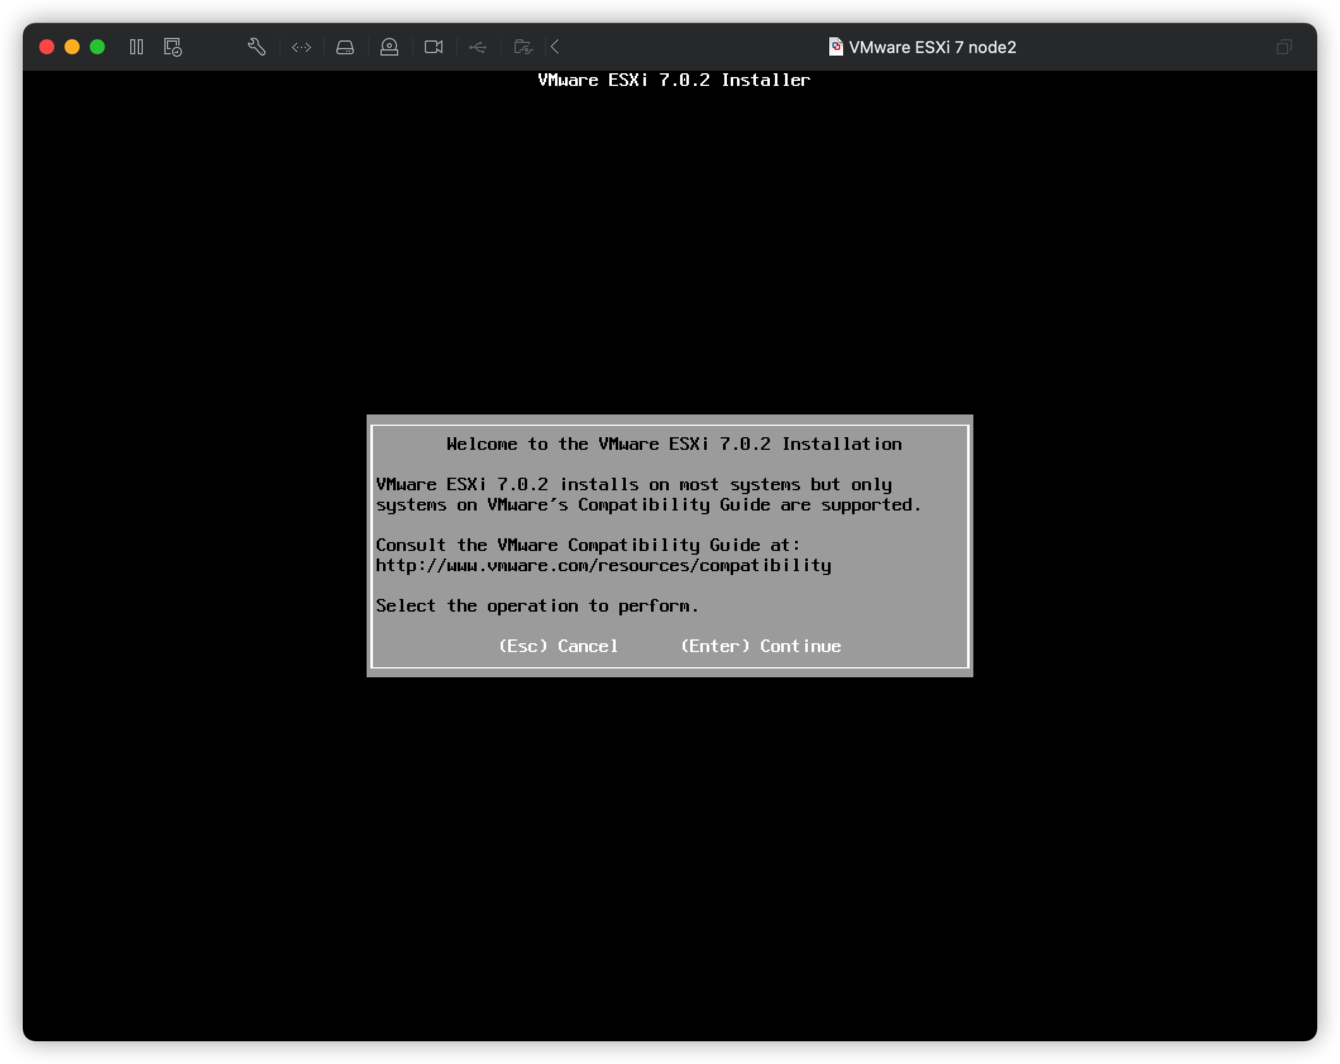The width and height of the screenshot is (1340, 1064).
Task: Click the VMware compatibility guide URL
Action: 604,565
